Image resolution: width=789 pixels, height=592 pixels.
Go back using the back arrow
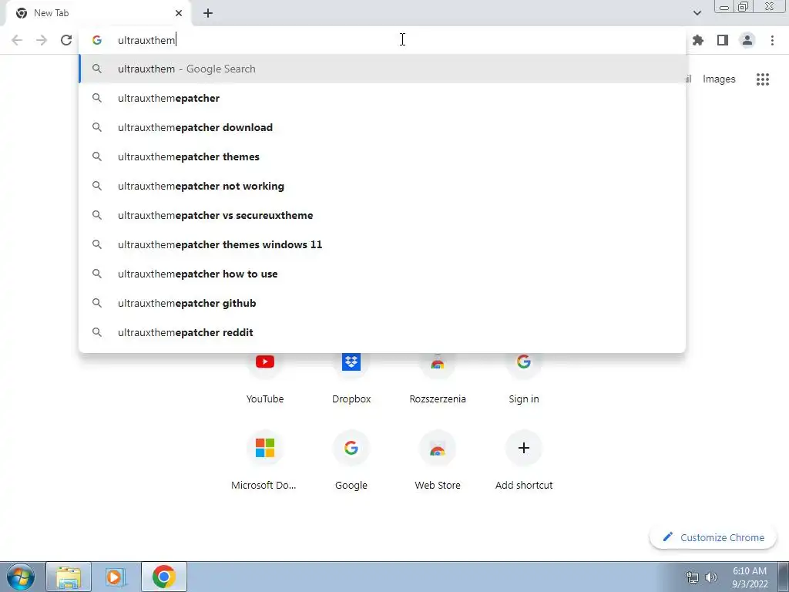click(x=17, y=40)
